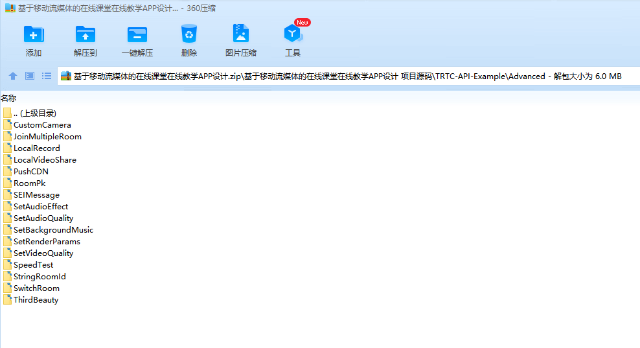Select the SetAudioEffect folder

(x=36, y=206)
